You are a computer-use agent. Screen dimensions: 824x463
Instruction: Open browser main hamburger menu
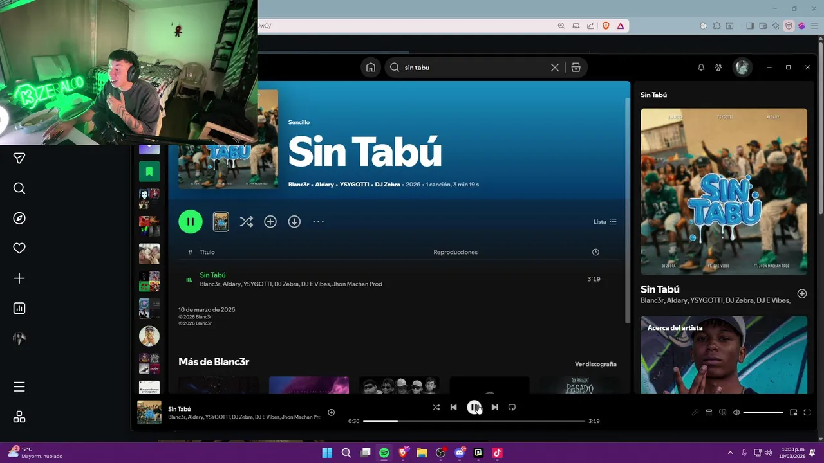[x=814, y=26]
